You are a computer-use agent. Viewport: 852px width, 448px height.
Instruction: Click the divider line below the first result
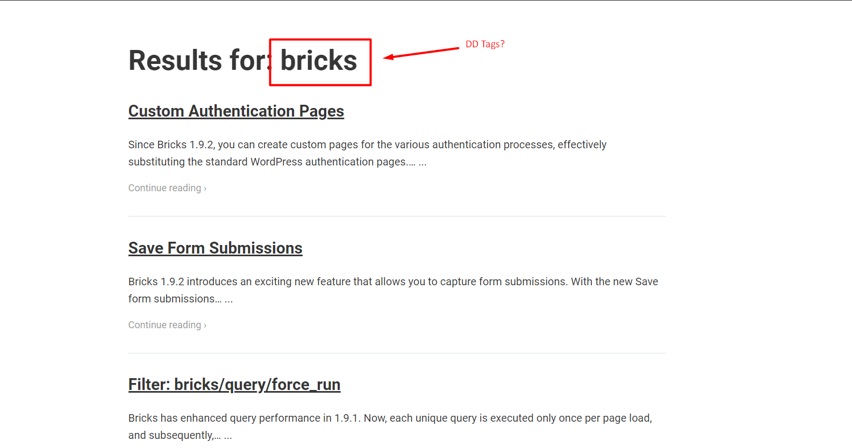pos(397,216)
